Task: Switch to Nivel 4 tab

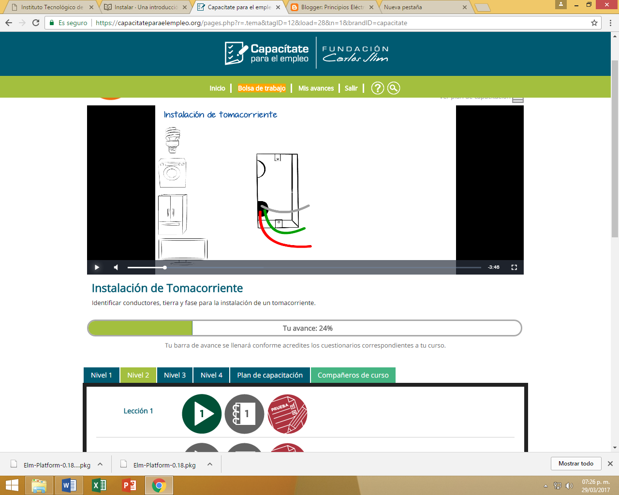Action: [212, 375]
